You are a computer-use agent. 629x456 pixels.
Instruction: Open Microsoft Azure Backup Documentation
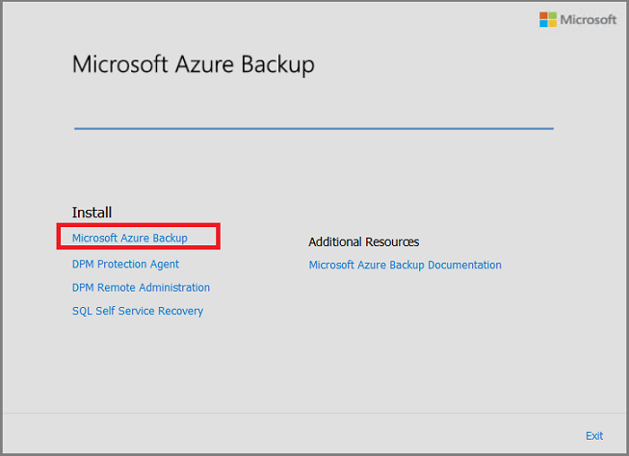405,266
